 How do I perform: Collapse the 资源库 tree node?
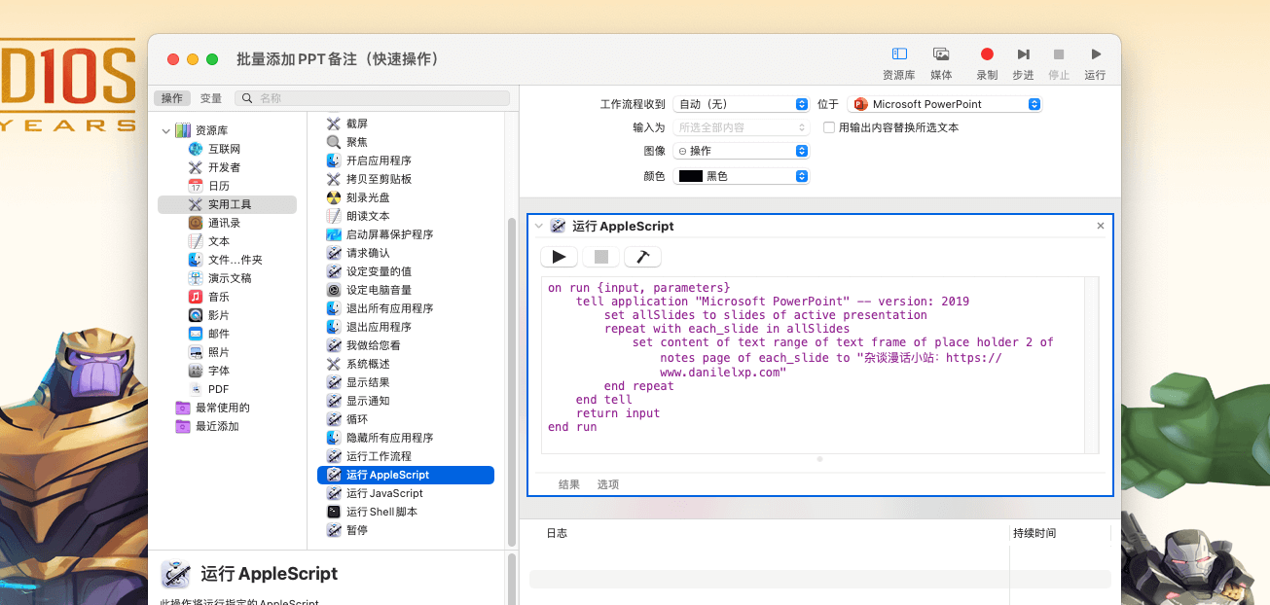(x=166, y=130)
